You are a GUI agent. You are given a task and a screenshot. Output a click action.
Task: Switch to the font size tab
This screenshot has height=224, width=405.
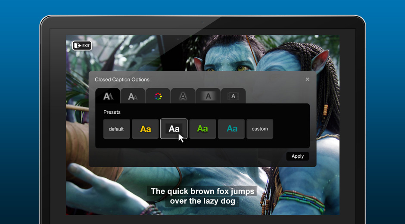[133, 96]
